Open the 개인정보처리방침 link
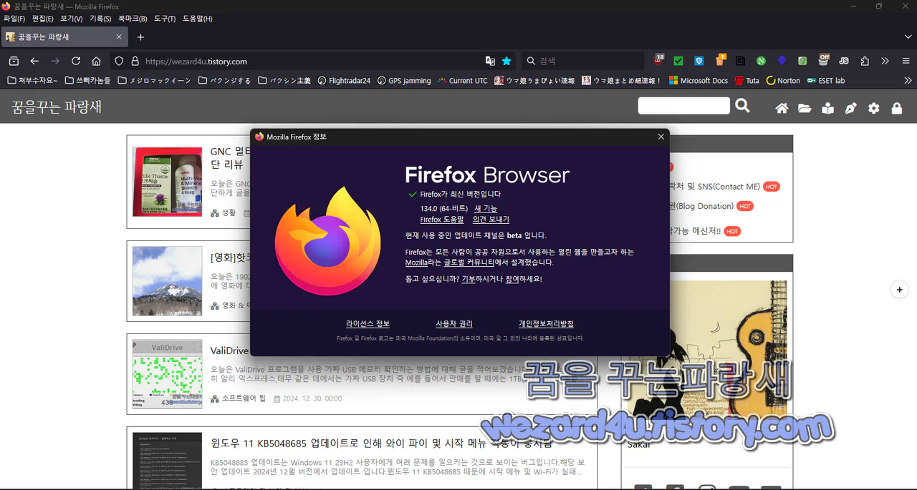Viewport: 917px width, 490px height. [546, 324]
